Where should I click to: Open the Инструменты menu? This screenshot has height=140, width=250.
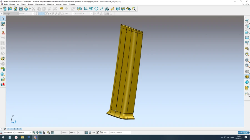click(x=40, y=4)
